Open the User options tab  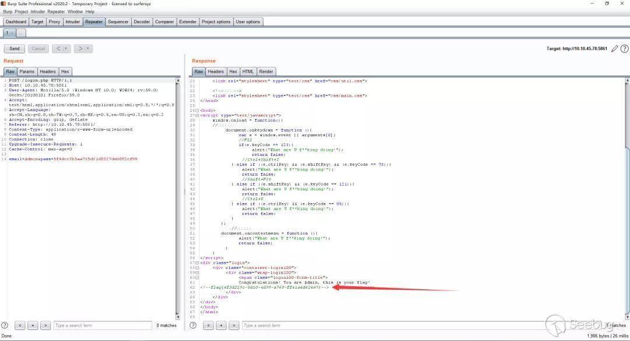(248, 22)
